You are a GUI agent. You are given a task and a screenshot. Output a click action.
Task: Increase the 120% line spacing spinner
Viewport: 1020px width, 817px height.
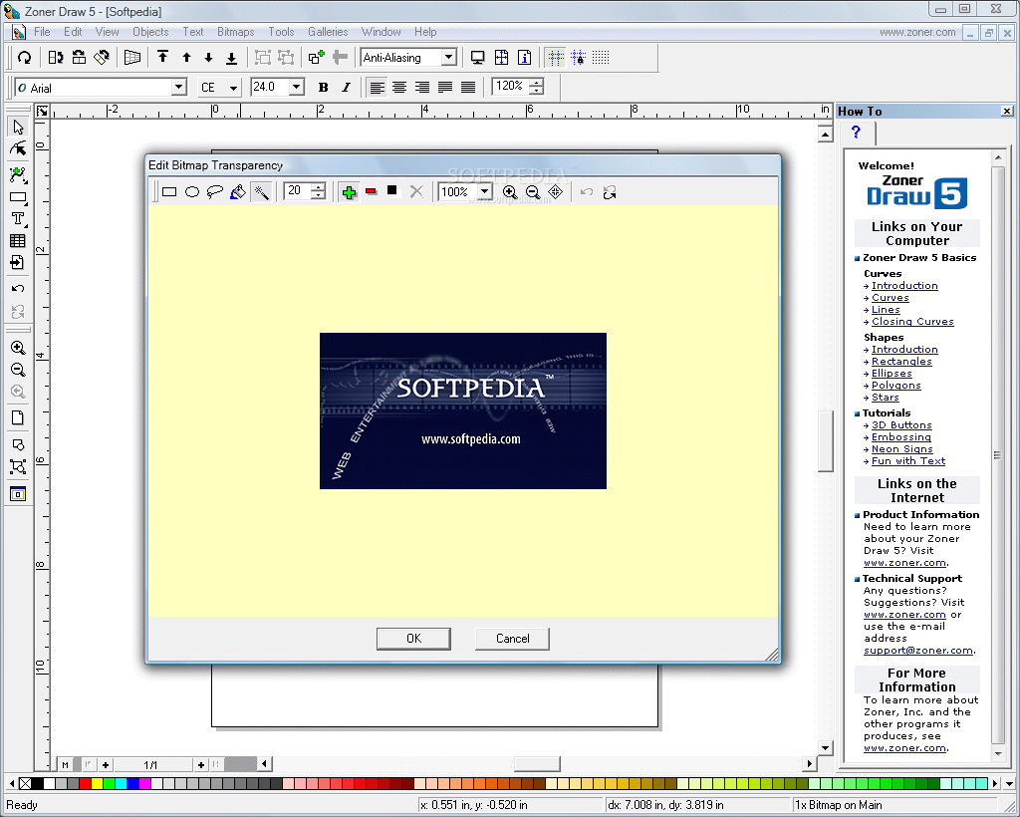pos(536,82)
